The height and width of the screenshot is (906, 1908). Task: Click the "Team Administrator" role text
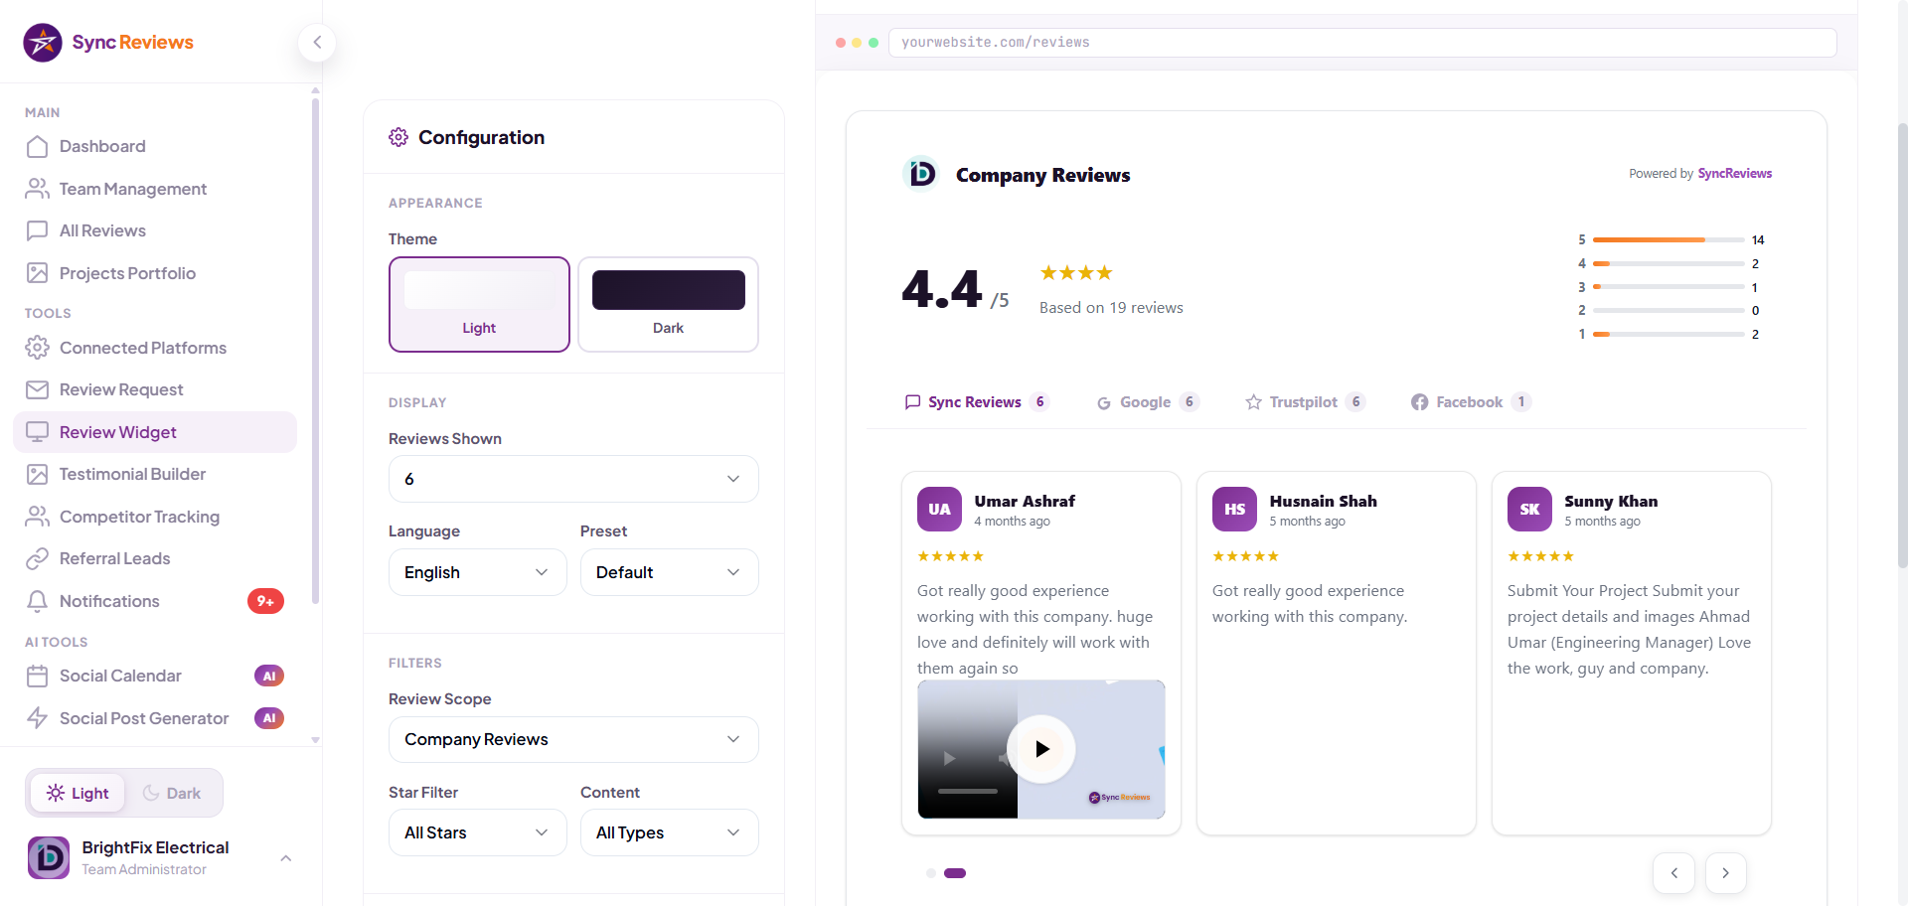(x=144, y=869)
